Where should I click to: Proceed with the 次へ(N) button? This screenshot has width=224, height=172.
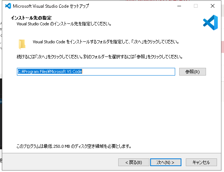[166, 162]
